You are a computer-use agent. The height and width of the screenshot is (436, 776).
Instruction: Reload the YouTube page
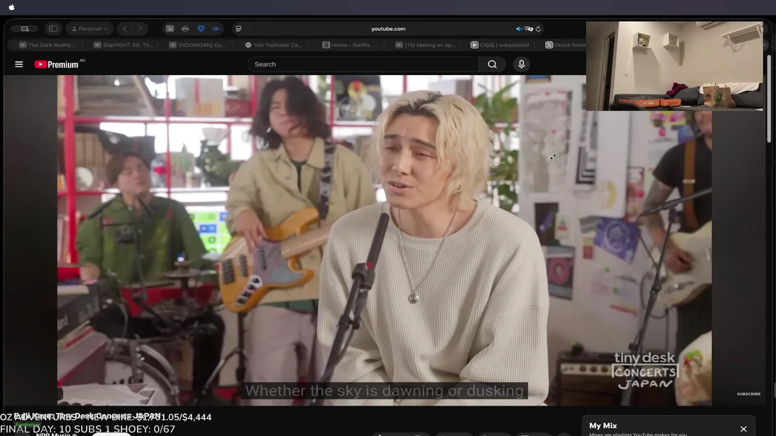pos(538,28)
